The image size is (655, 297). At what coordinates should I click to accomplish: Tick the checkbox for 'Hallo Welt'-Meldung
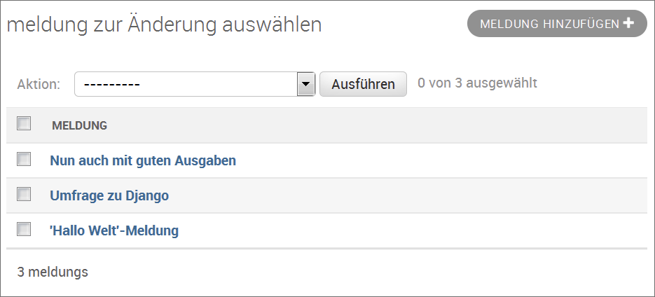pos(24,229)
